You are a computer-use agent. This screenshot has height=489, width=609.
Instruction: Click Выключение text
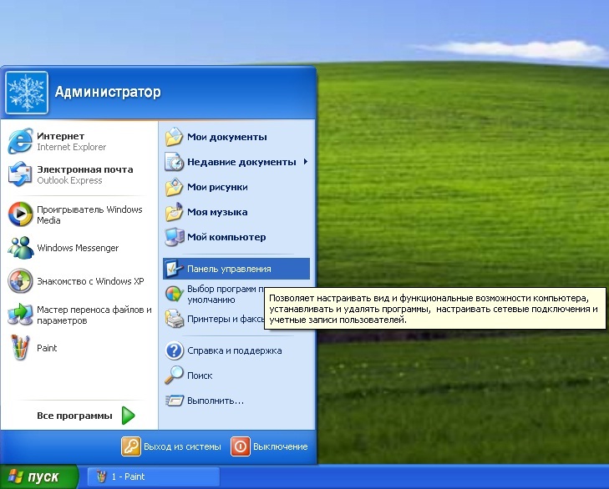point(281,446)
